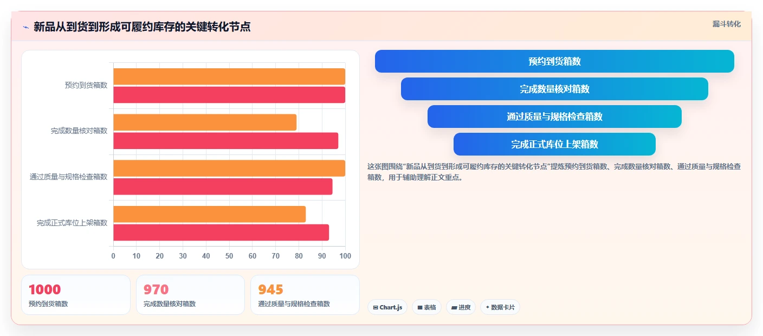The height and width of the screenshot is (336, 763).
Task: Click the orange bar for 完成正式库位上架箱数
Action: click(x=209, y=214)
